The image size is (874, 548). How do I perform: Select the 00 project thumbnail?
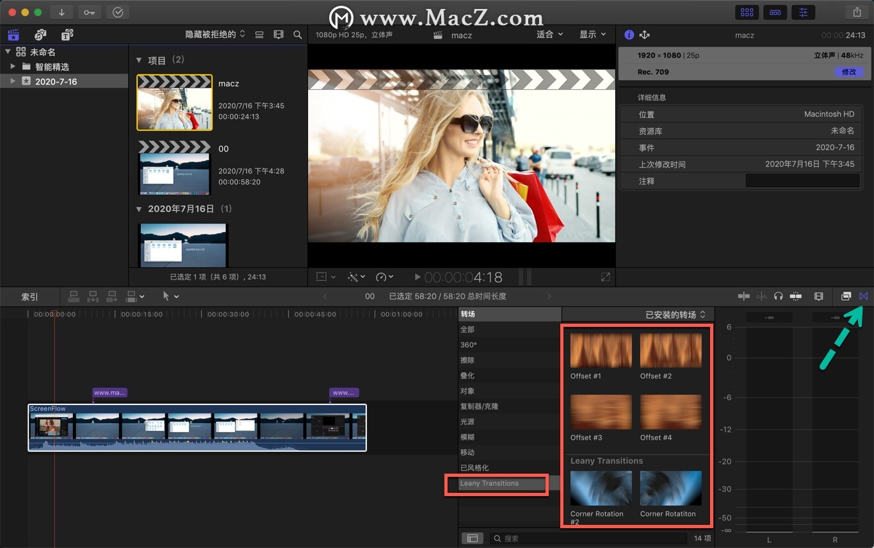(x=174, y=168)
